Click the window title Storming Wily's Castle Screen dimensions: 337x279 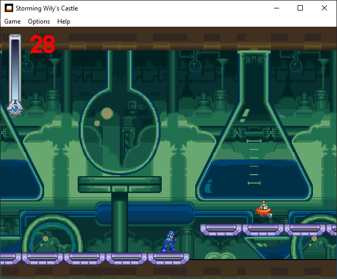coord(47,8)
